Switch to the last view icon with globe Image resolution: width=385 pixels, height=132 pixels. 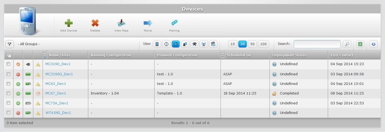pos(213,44)
